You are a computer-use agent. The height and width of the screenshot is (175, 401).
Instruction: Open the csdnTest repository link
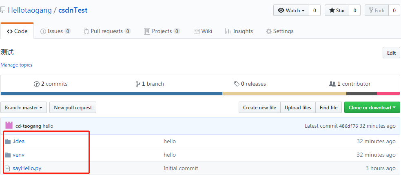click(73, 10)
